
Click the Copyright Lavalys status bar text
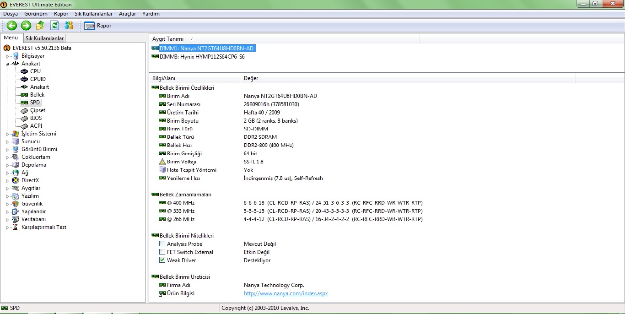point(265,309)
